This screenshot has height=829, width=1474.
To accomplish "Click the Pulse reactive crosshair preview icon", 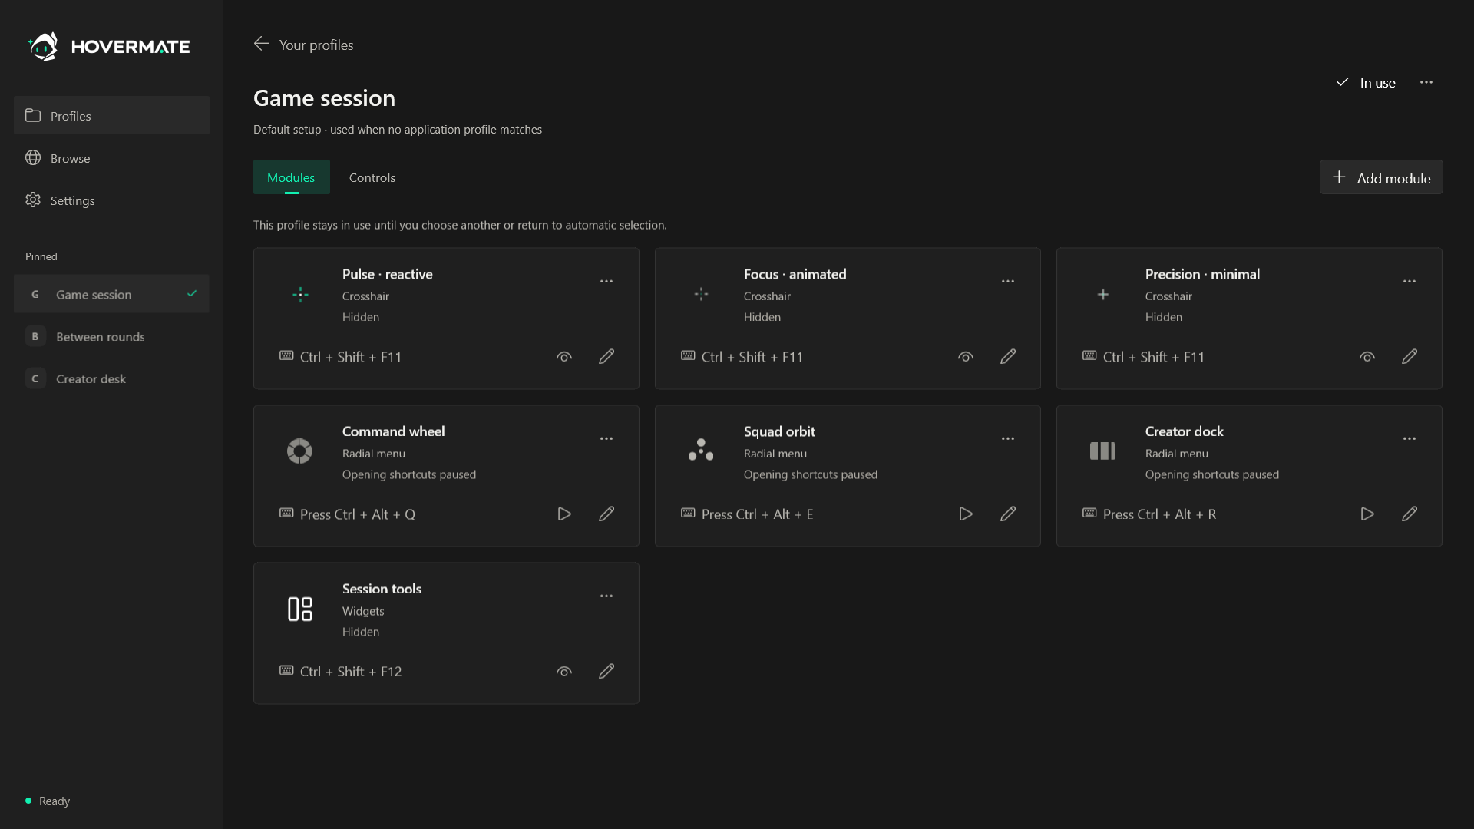I will [x=300, y=294].
